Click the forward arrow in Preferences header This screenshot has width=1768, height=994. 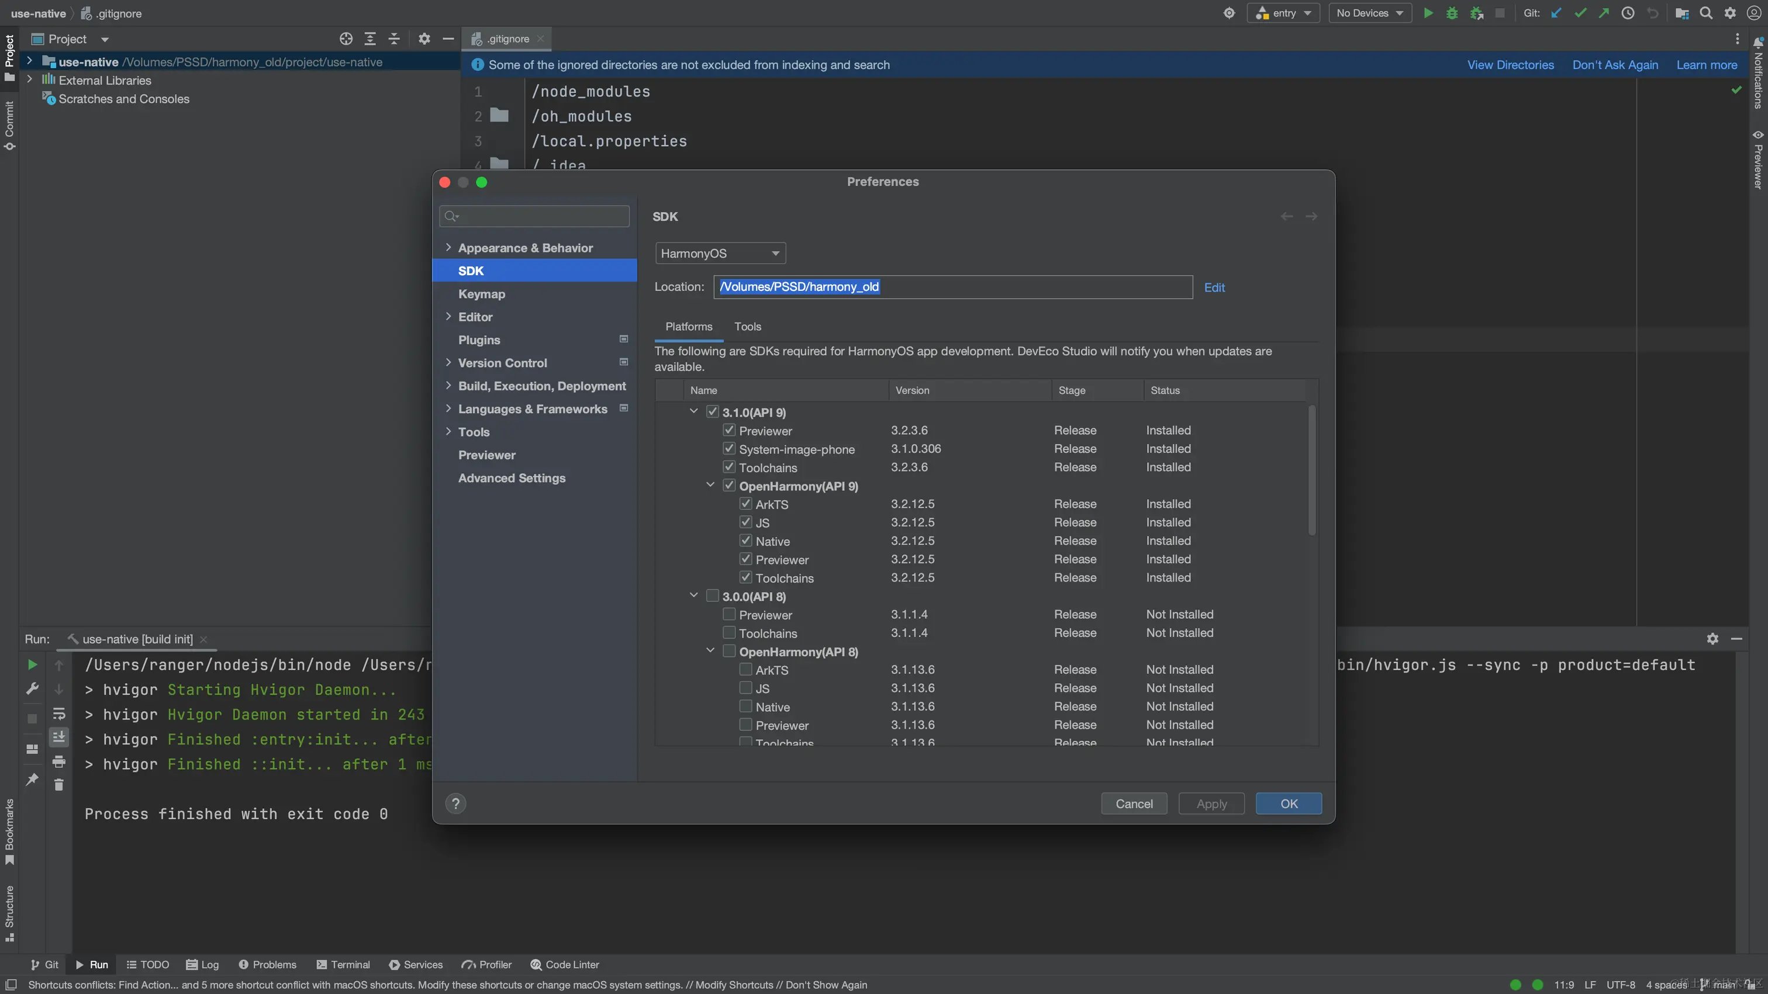click(1311, 216)
